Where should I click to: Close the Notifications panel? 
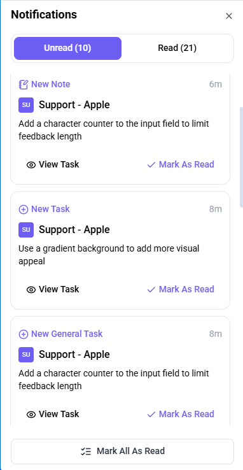(x=229, y=16)
